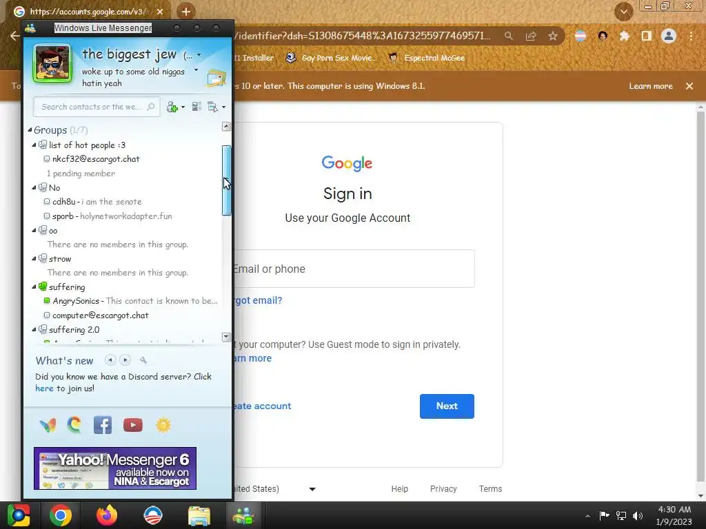Open Firefox from the taskbar
The height and width of the screenshot is (529, 706).
pyautogui.click(x=107, y=515)
